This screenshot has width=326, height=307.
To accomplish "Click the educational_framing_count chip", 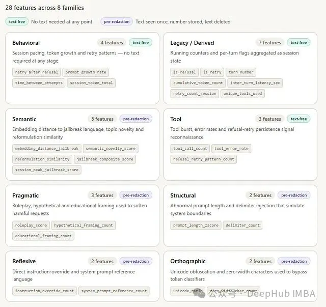I will tap(43, 236).
